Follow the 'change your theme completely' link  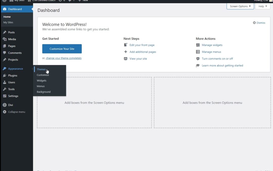[64, 58]
